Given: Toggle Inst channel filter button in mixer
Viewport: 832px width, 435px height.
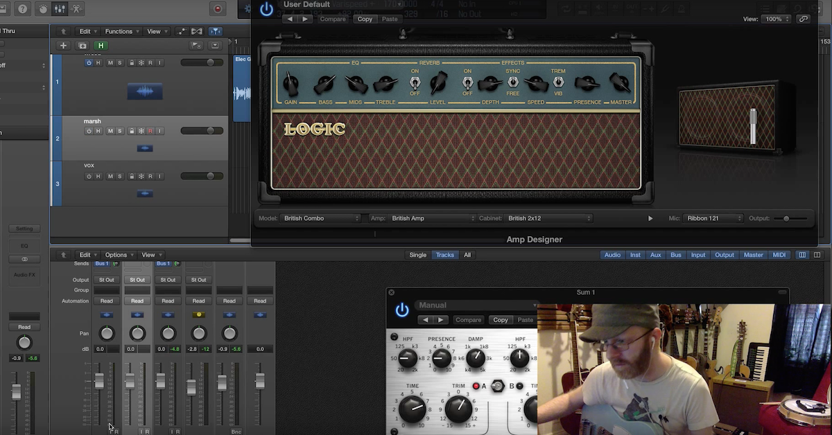Looking at the screenshot, I should 635,255.
